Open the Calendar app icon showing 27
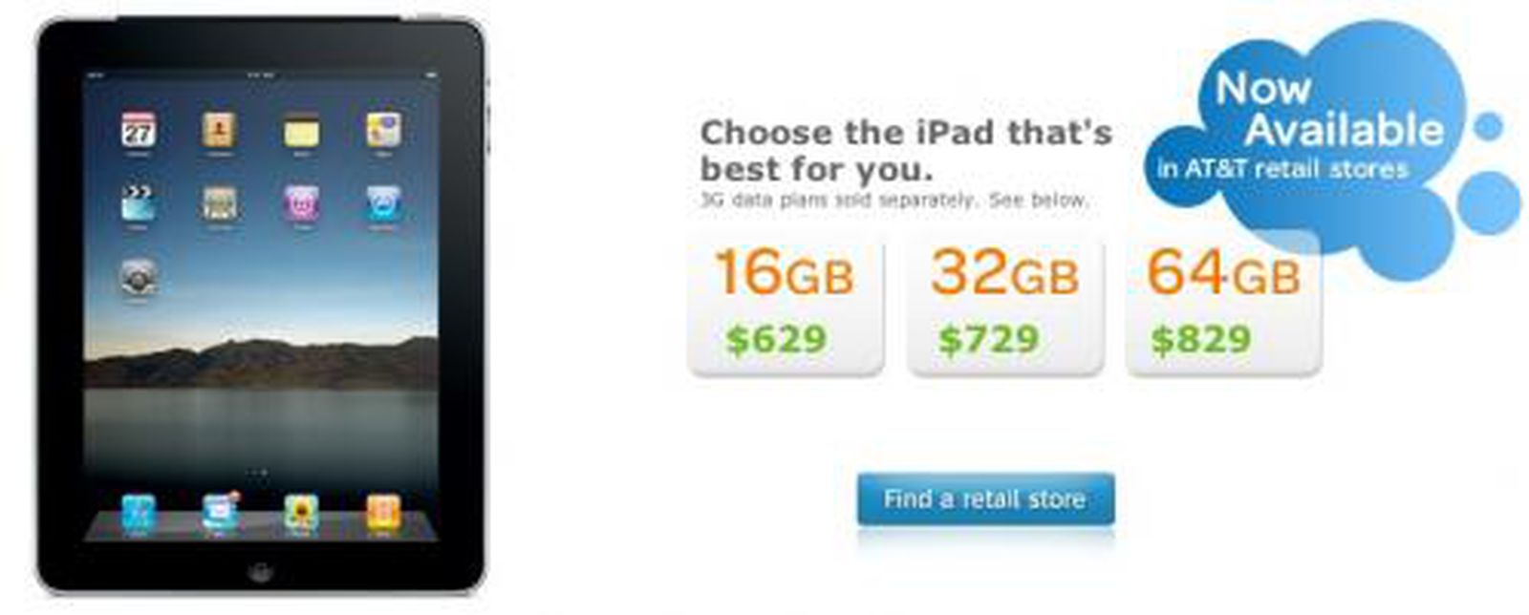Image resolution: width=1529 pixels, height=615 pixels. click(139, 130)
